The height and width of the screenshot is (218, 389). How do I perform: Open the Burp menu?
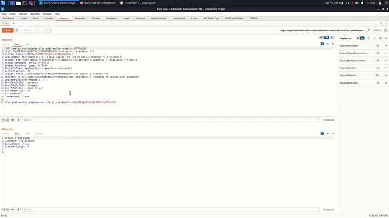point(4,14)
